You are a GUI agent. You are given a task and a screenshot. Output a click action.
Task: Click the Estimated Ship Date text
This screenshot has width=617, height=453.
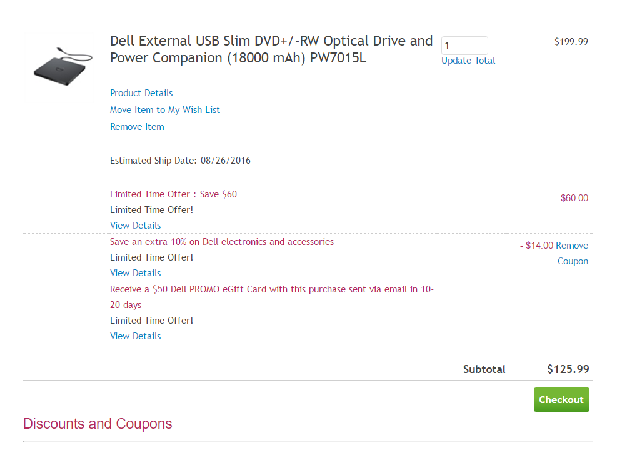(x=180, y=160)
